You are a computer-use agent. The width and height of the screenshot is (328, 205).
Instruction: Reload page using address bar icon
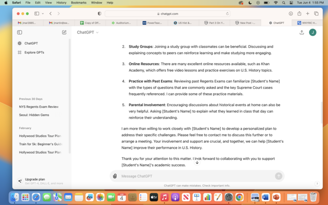click(228, 14)
